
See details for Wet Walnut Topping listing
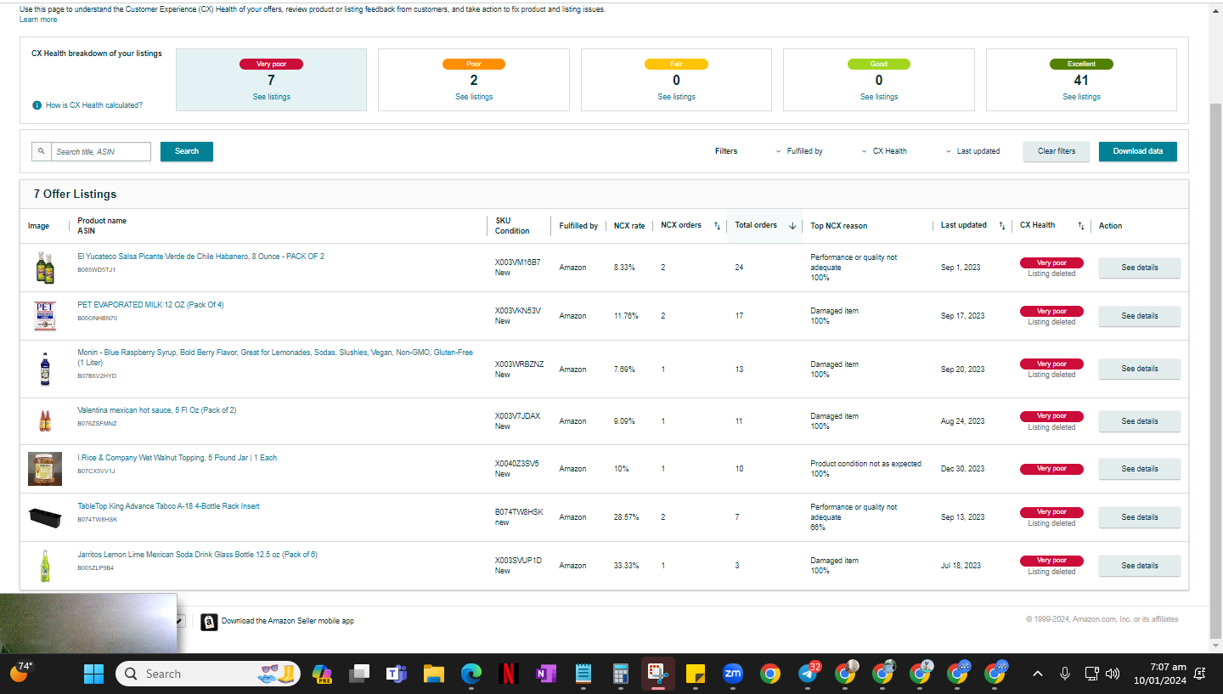click(1140, 469)
